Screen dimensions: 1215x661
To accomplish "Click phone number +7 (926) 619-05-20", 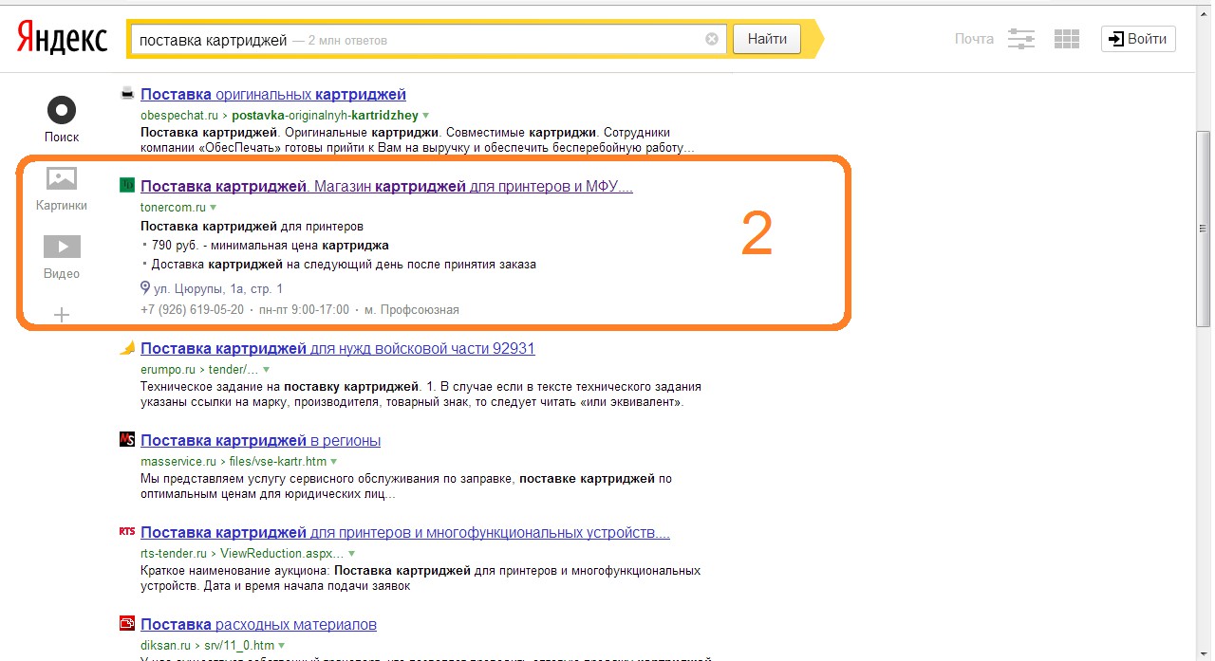I will [192, 310].
